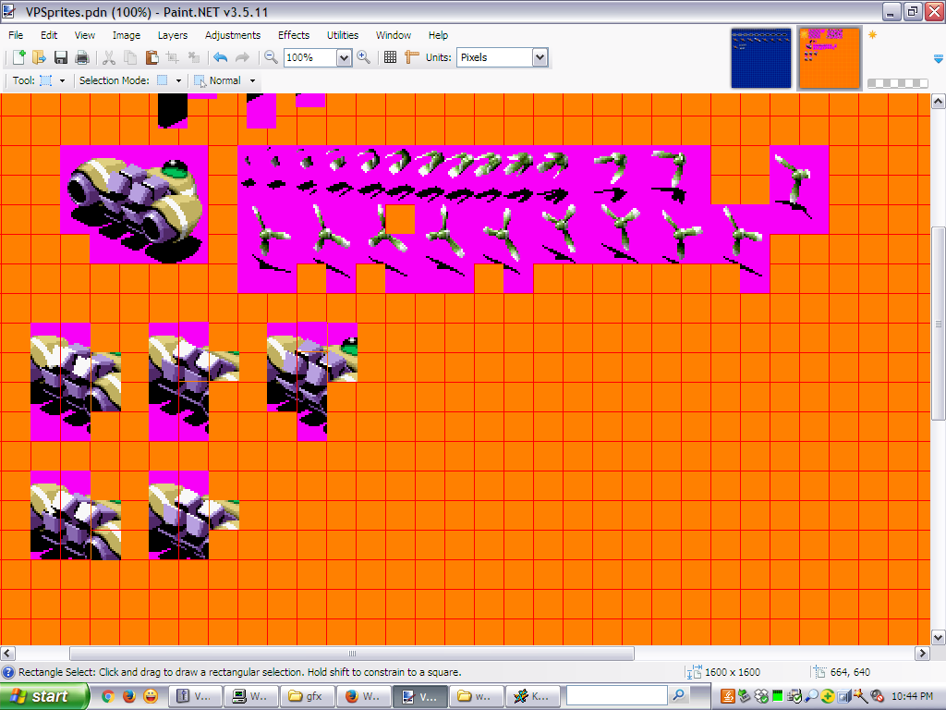
Task: Switch to the K... taskbar button
Action: 532,696
